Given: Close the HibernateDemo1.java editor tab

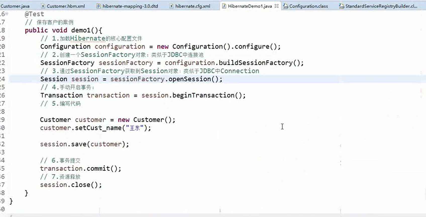Looking at the screenshot, I should coord(277,6).
